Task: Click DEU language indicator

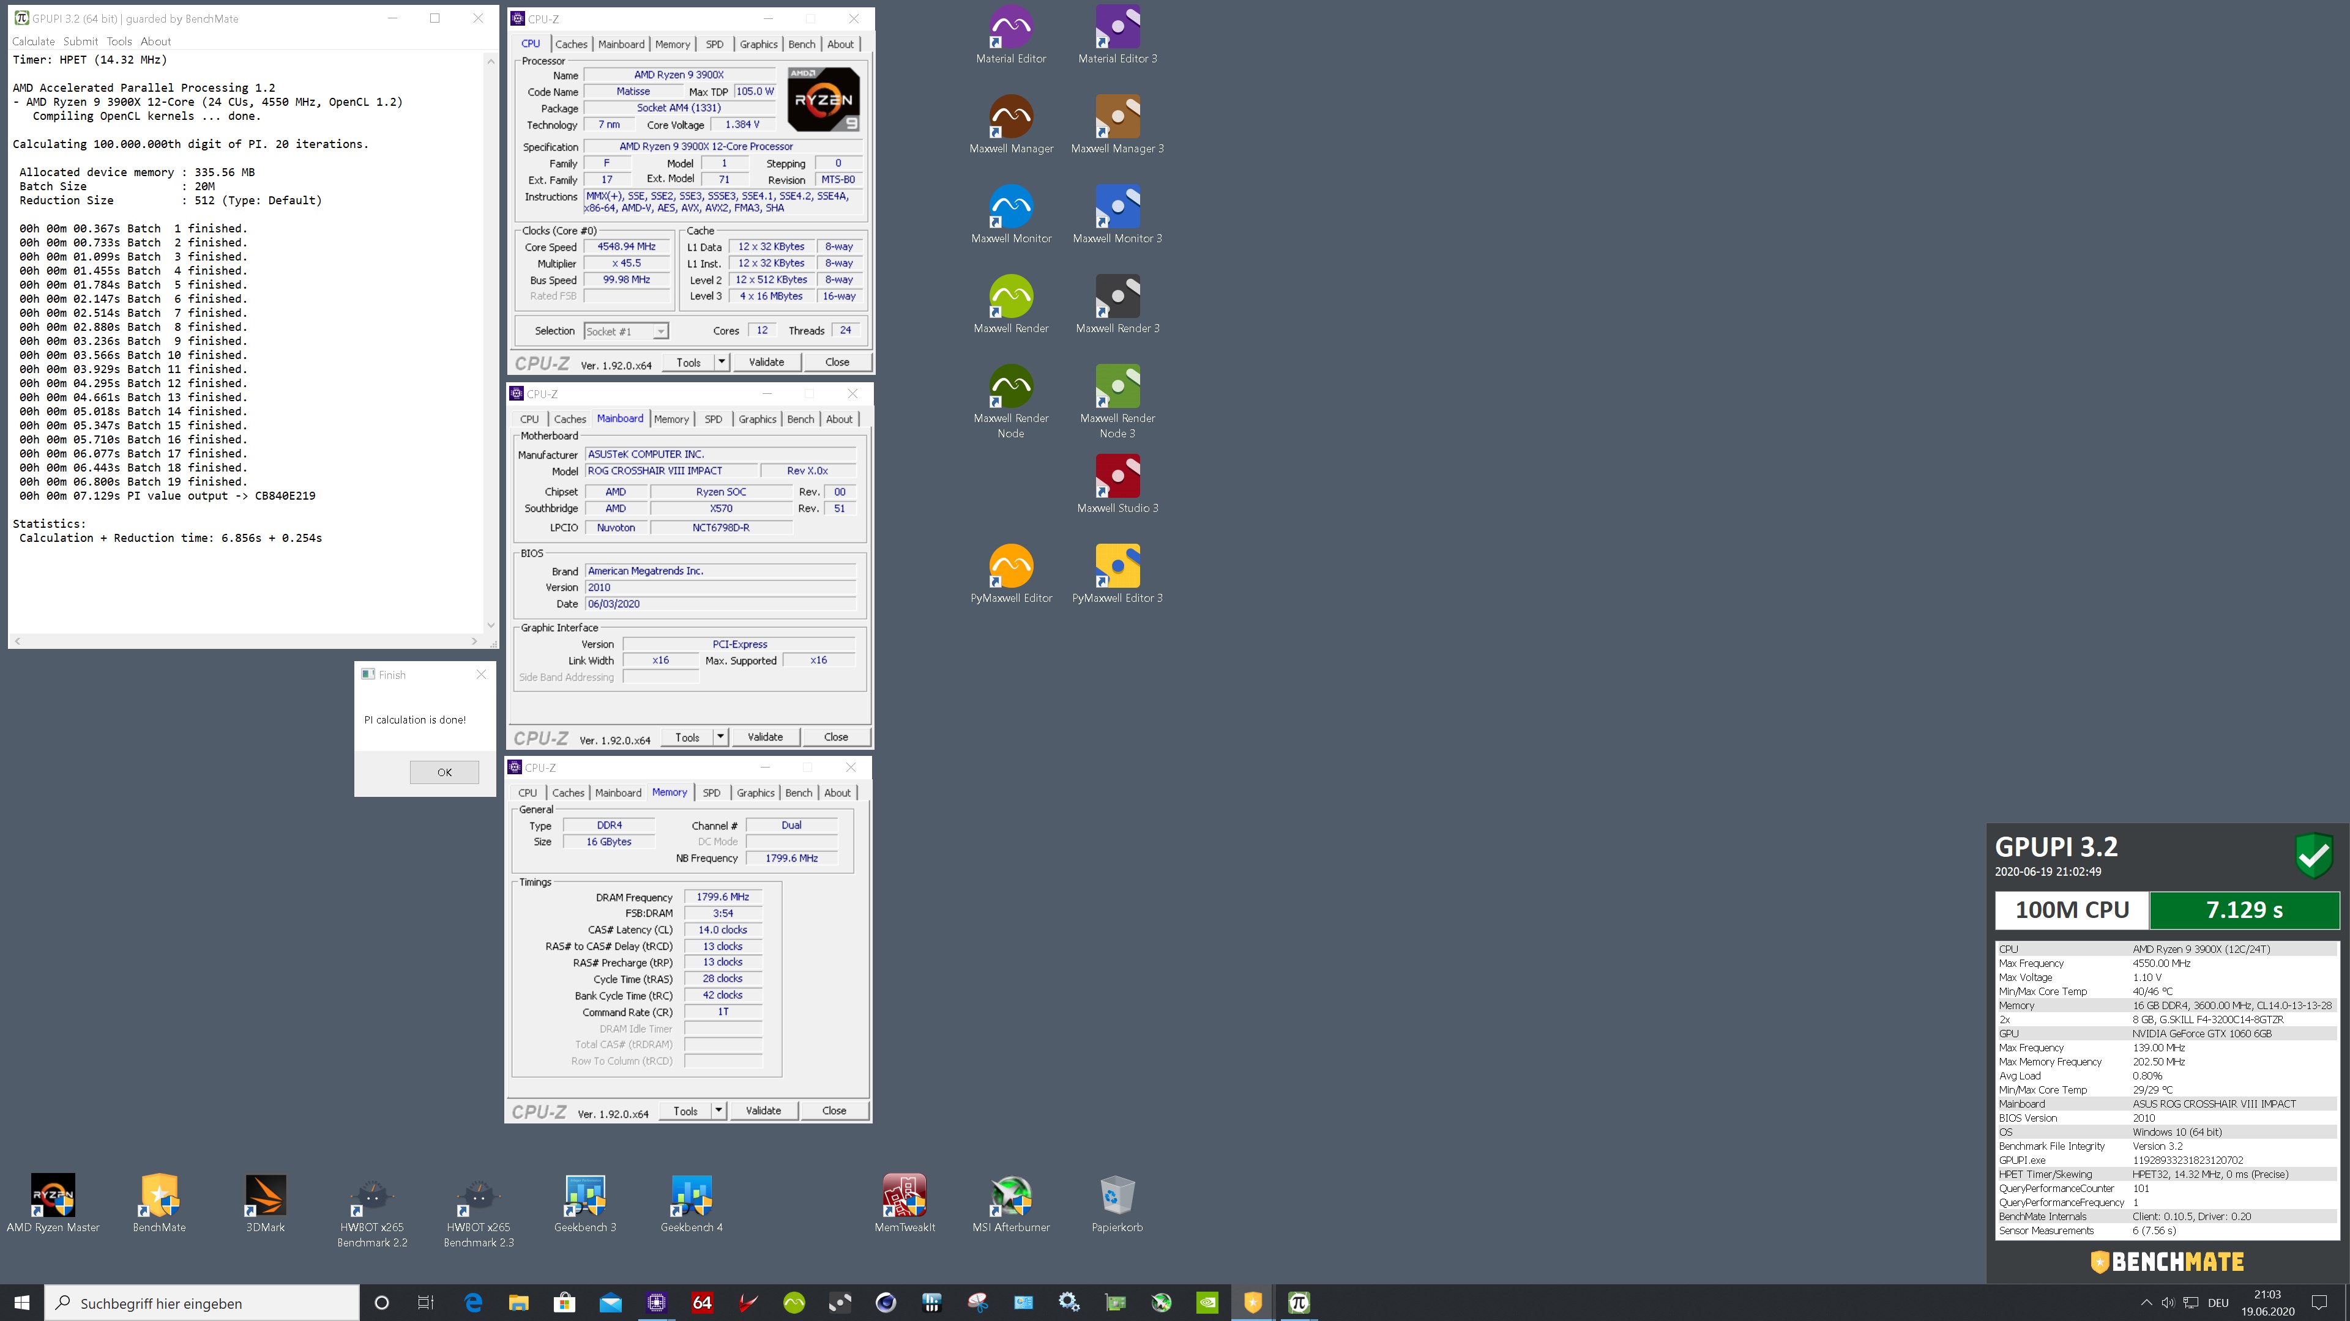Action: (x=2218, y=1303)
